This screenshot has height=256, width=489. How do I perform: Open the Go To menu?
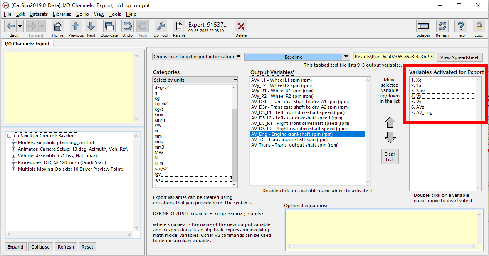pyautogui.click(x=82, y=14)
